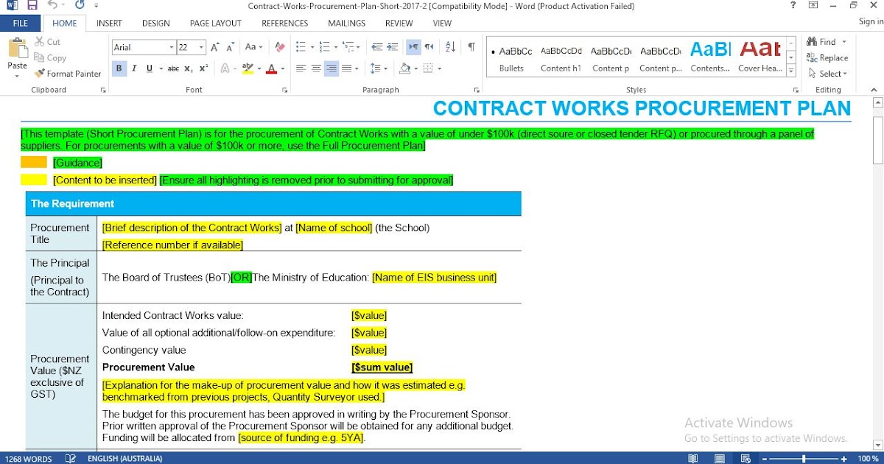This screenshot has height=464, width=884.
Task: Open the Sort dialog from Paragraph group
Action: tap(451, 46)
